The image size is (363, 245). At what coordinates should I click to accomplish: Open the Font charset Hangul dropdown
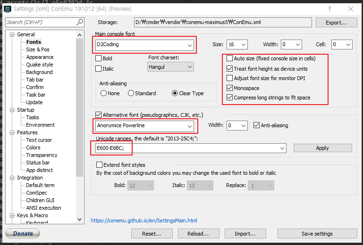pos(189,67)
